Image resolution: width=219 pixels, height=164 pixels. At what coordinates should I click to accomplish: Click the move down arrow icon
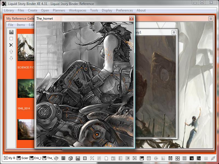11,58
